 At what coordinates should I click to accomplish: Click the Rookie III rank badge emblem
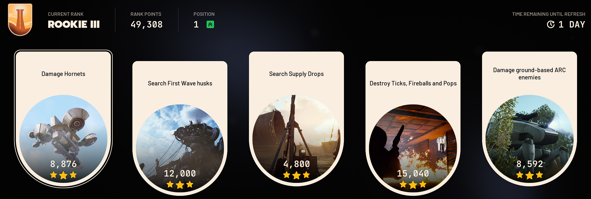pyautogui.click(x=20, y=20)
